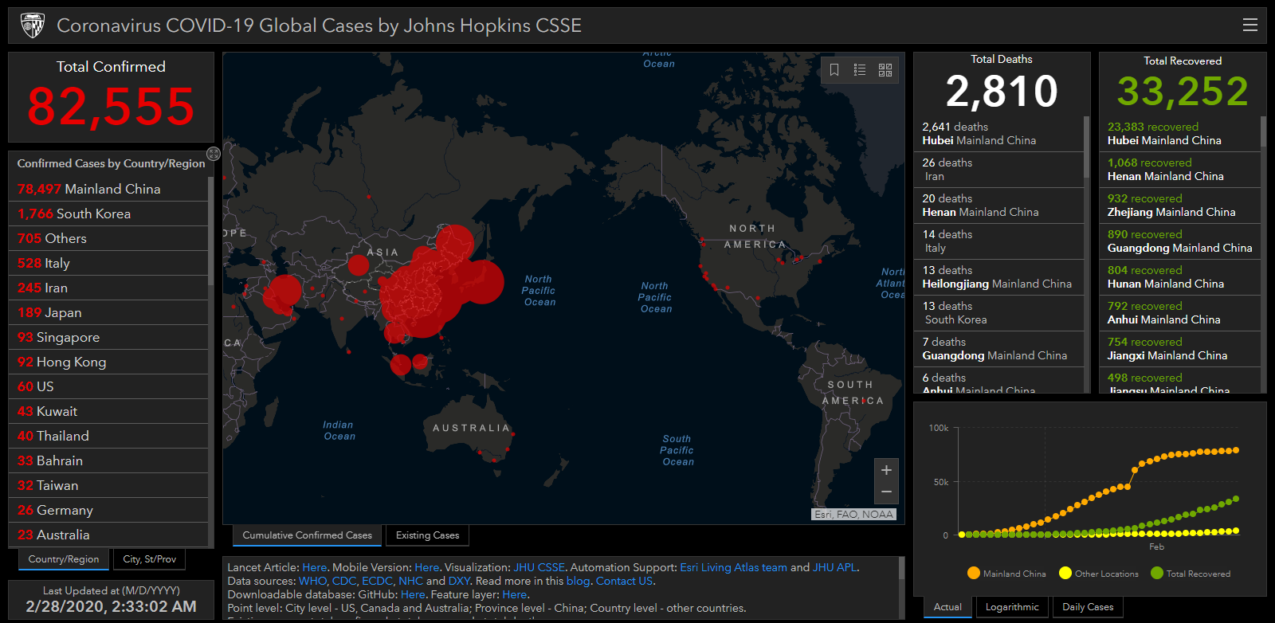Viewport: 1275px width, 623px height.
Task: Zoom in on the map with plus button
Action: coord(886,470)
